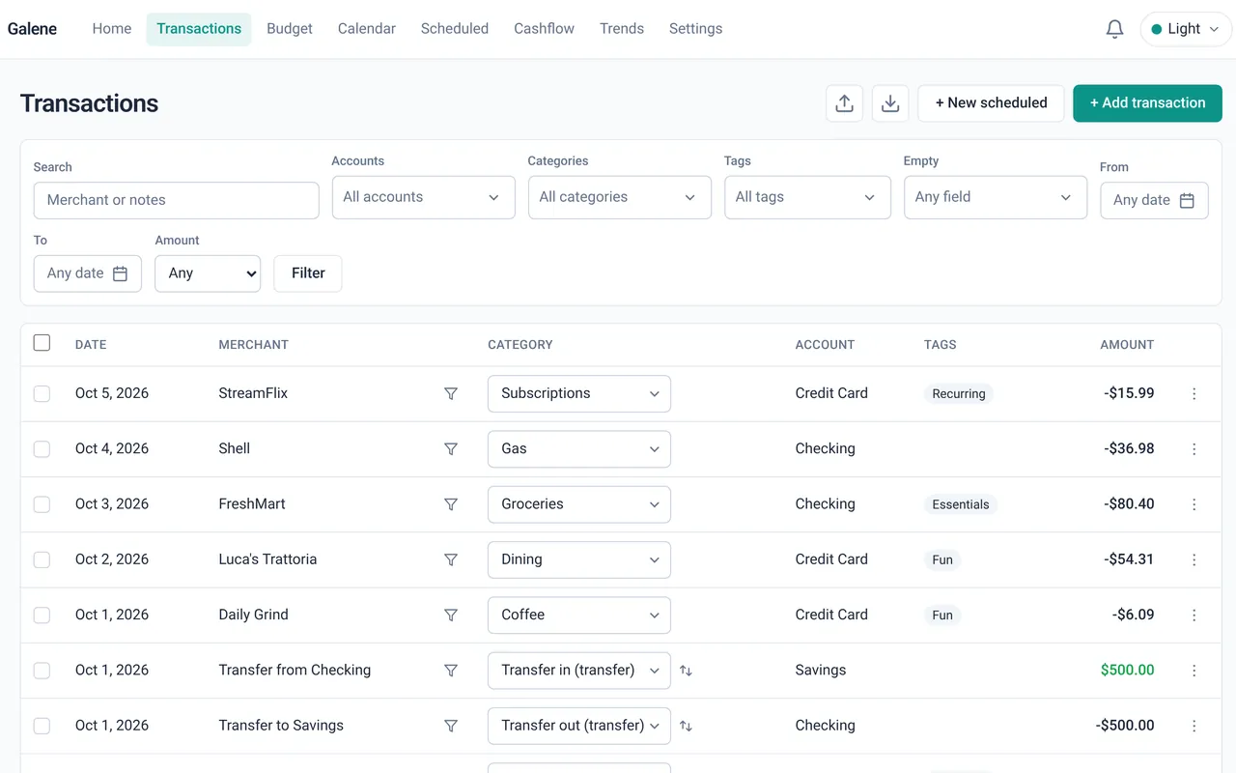Click filter icon in FreshMart row

[451, 504]
